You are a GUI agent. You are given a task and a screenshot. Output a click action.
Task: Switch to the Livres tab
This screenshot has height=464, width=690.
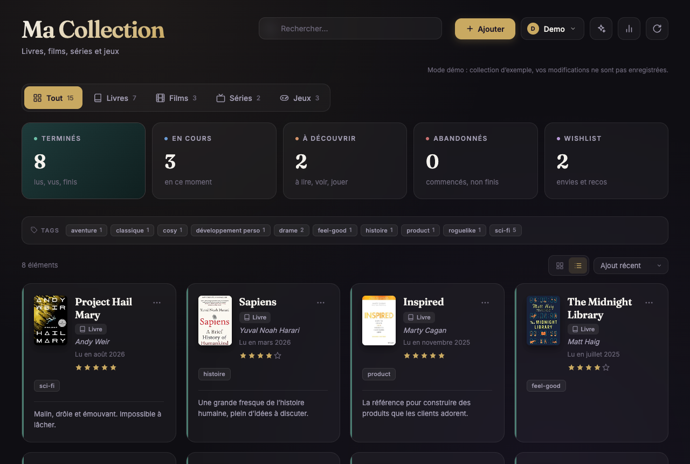(x=115, y=98)
